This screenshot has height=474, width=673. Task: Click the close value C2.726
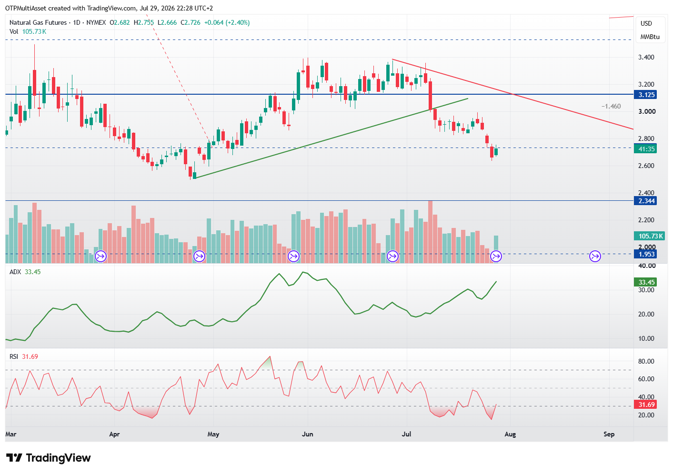click(x=191, y=22)
